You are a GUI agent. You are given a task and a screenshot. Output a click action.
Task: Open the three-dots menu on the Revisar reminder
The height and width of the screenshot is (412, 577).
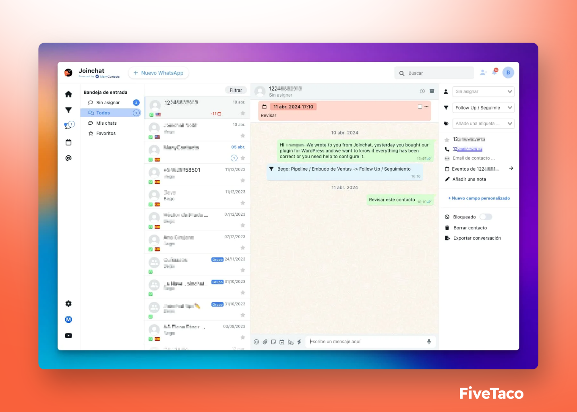coord(426,107)
